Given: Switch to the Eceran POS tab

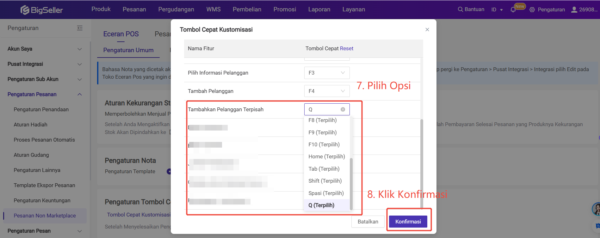Looking at the screenshot, I should (x=121, y=34).
